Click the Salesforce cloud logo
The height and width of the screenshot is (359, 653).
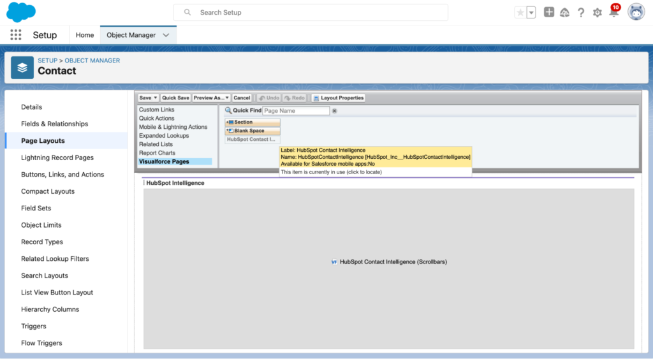pos(21,12)
